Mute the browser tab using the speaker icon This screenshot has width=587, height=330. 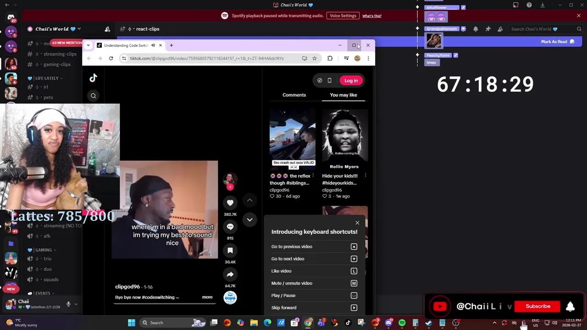click(x=153, y=45)
